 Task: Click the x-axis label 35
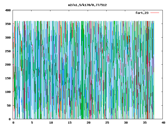point(145,123)
